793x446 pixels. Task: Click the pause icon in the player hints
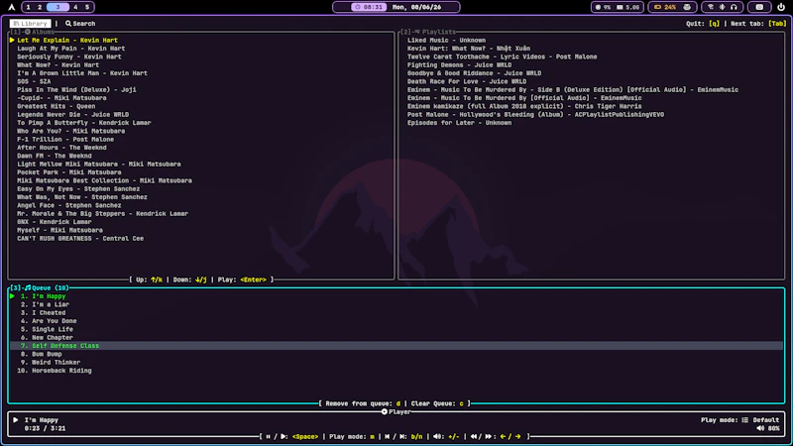[268, 436]
